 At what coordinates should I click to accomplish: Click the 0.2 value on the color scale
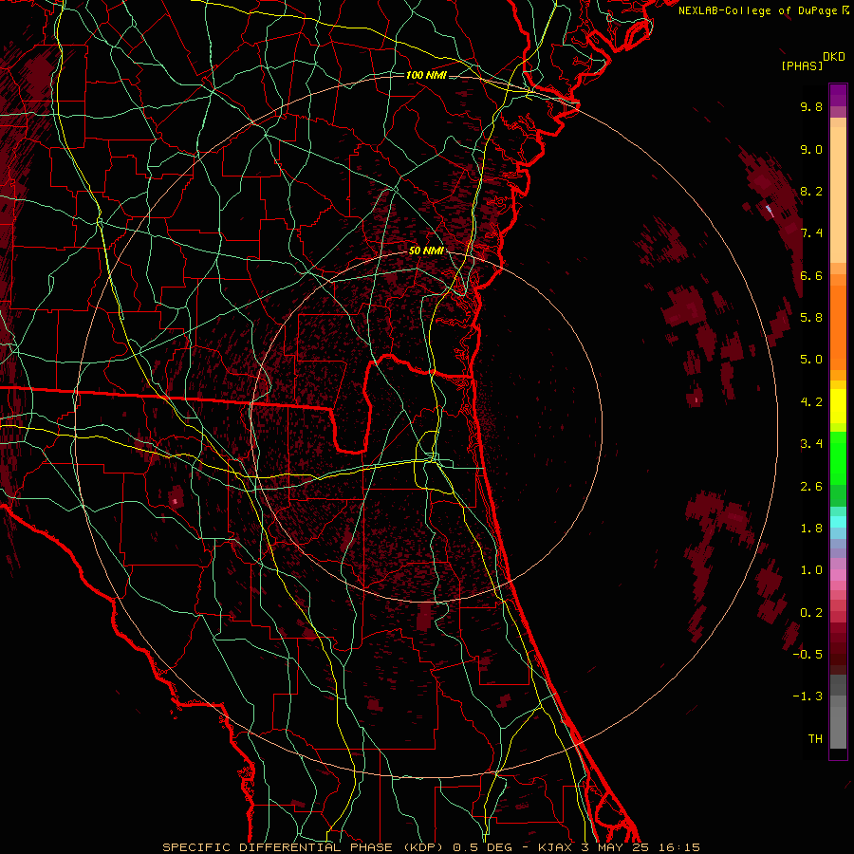coord(811,613)
